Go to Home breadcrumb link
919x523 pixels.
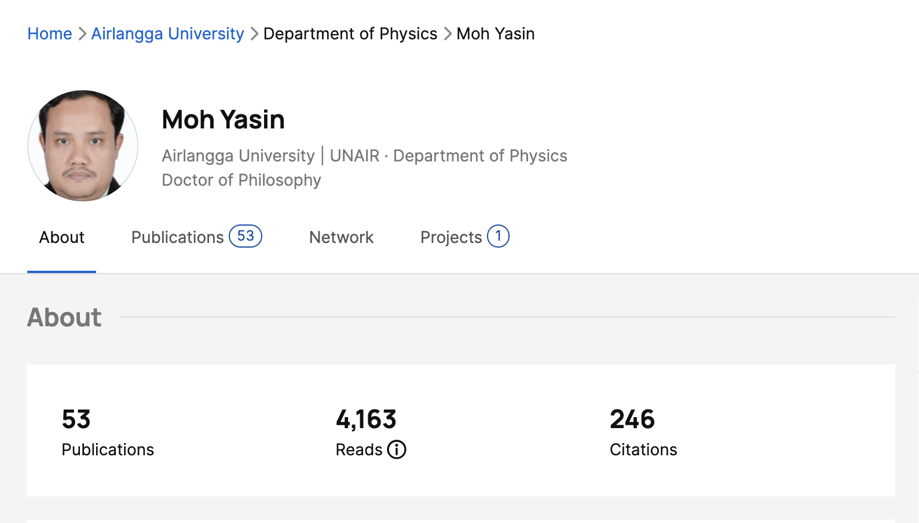[x=50, y=34]
